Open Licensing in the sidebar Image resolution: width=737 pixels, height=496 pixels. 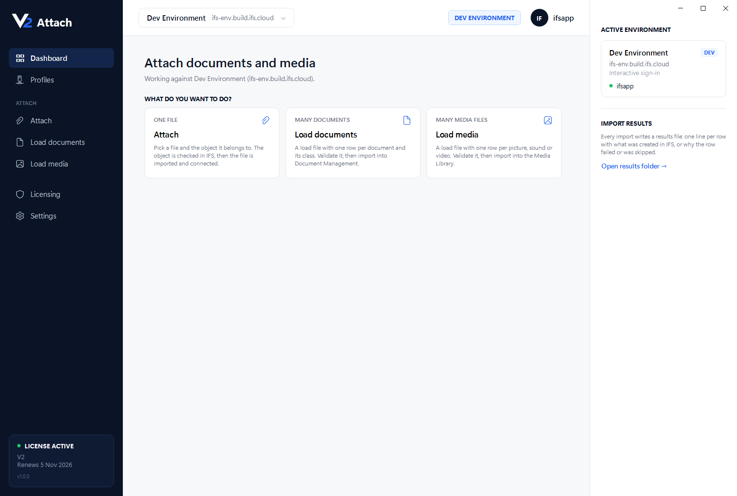[x=61, y=194]
